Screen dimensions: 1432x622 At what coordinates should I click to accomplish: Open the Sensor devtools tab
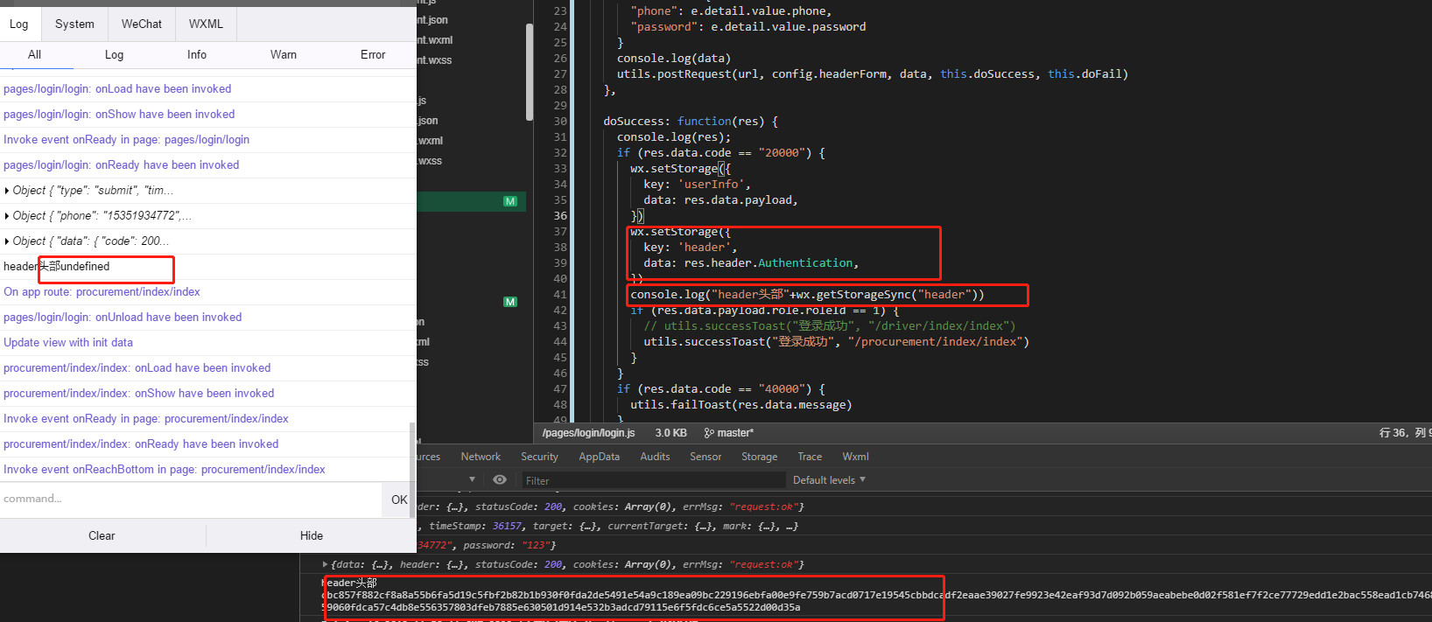pos(705,457)
